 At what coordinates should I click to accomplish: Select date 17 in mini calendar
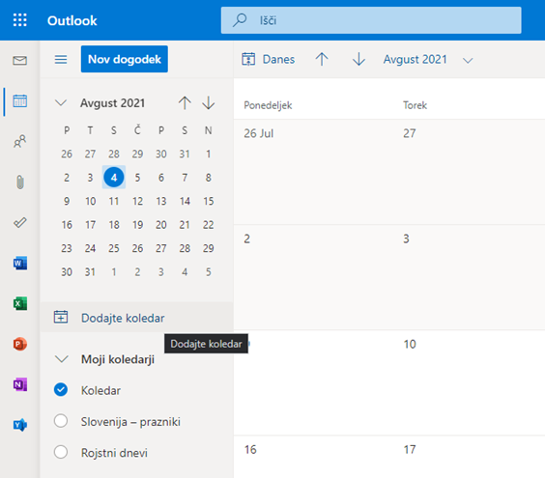pyautogui.click(x=91, y=225)
